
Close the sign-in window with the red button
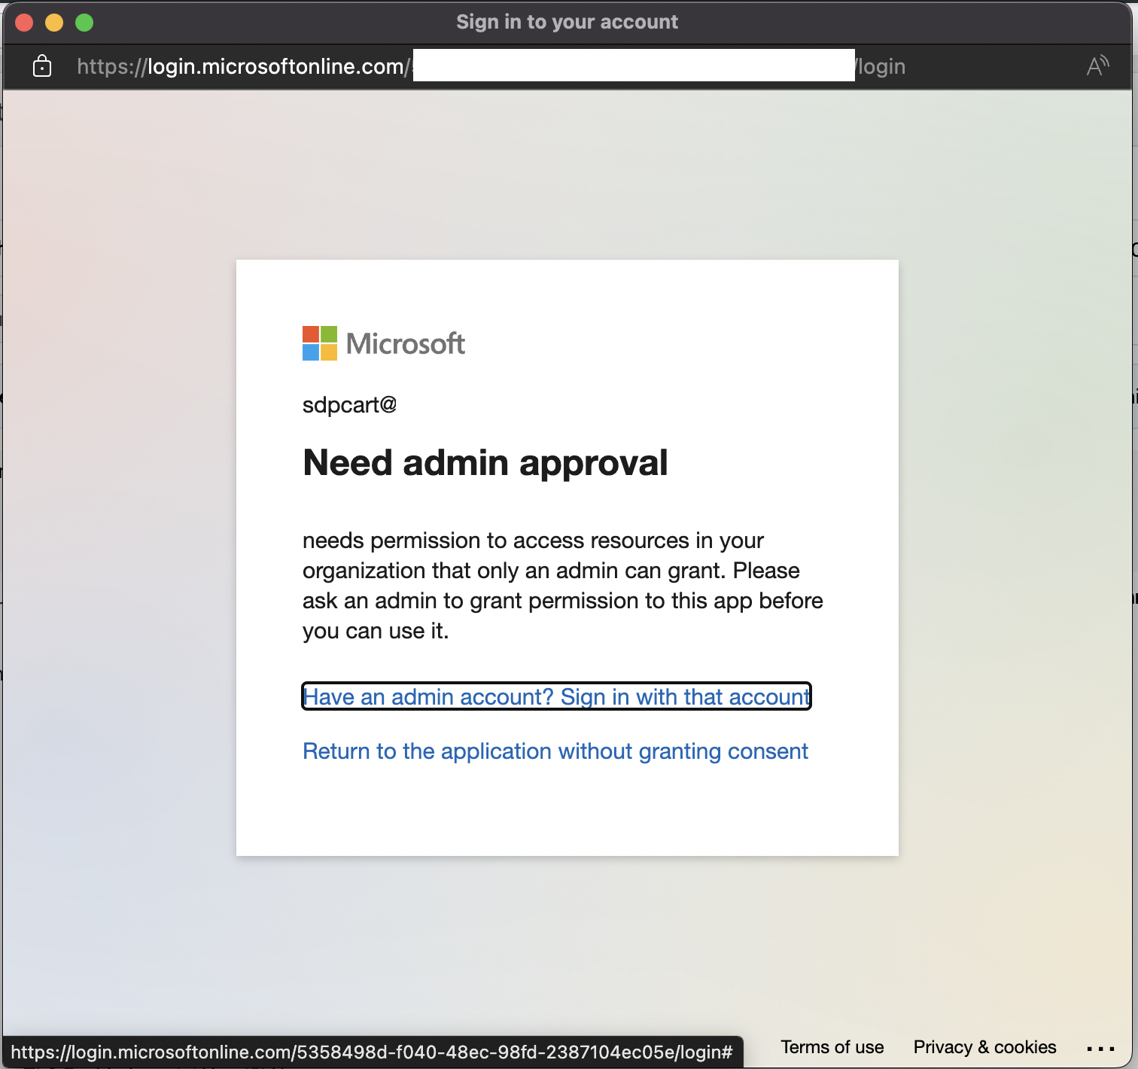coord(24,23)
